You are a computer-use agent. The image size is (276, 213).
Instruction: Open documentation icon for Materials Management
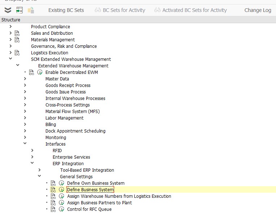[x=17, y=40]
